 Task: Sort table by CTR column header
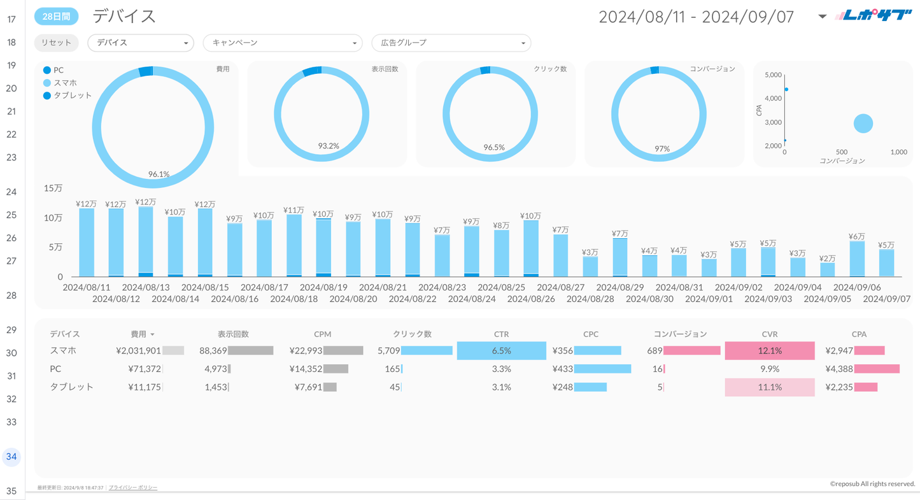click(x=501, y=334)
